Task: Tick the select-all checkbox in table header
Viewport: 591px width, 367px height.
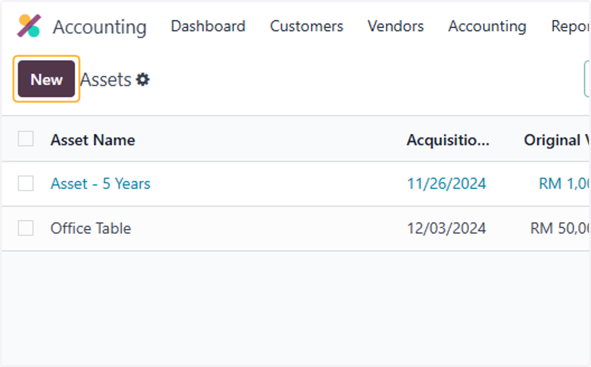Action: (x=26, y=139)
